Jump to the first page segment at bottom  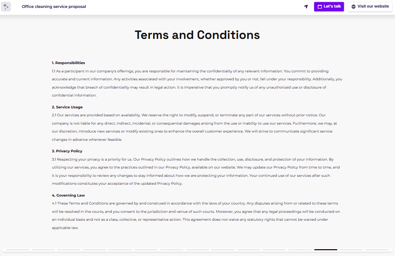click(x=18, y=249)
